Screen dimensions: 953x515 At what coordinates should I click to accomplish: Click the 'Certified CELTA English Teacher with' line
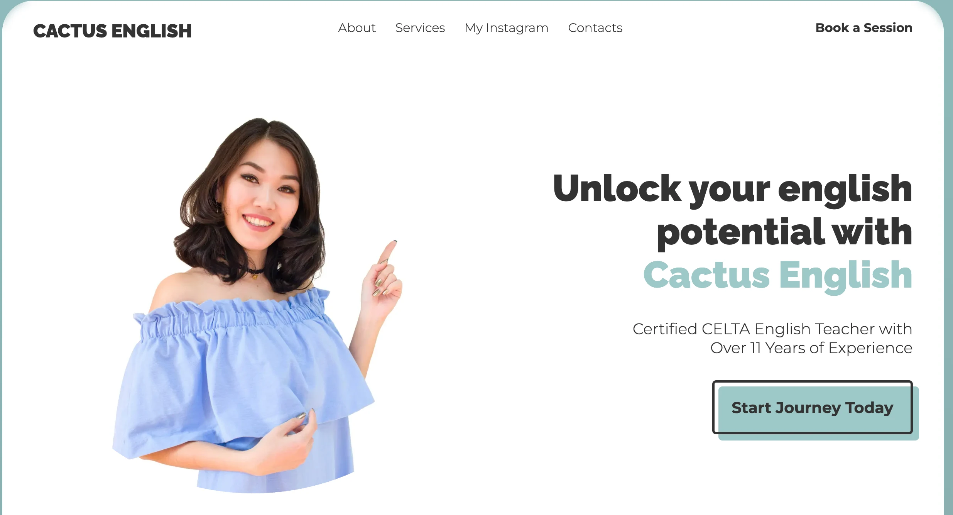pos(772,329)
